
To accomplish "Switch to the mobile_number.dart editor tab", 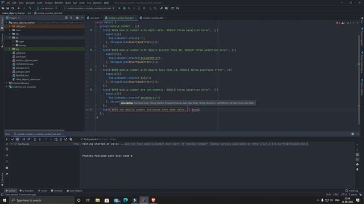I will click(x=153, y=18).
